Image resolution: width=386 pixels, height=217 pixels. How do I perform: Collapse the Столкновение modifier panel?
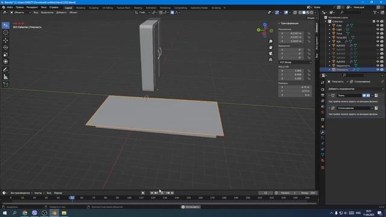pos(329,108)
